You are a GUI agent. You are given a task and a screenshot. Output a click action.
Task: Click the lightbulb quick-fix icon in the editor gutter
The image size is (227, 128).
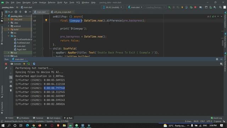[46, 20]
